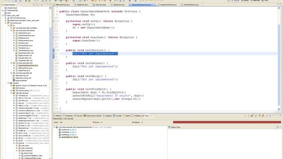This screenshot has width=283, height=159.
Task: Collapse the testFindById() fold marker
Action: tap(58, 89)
